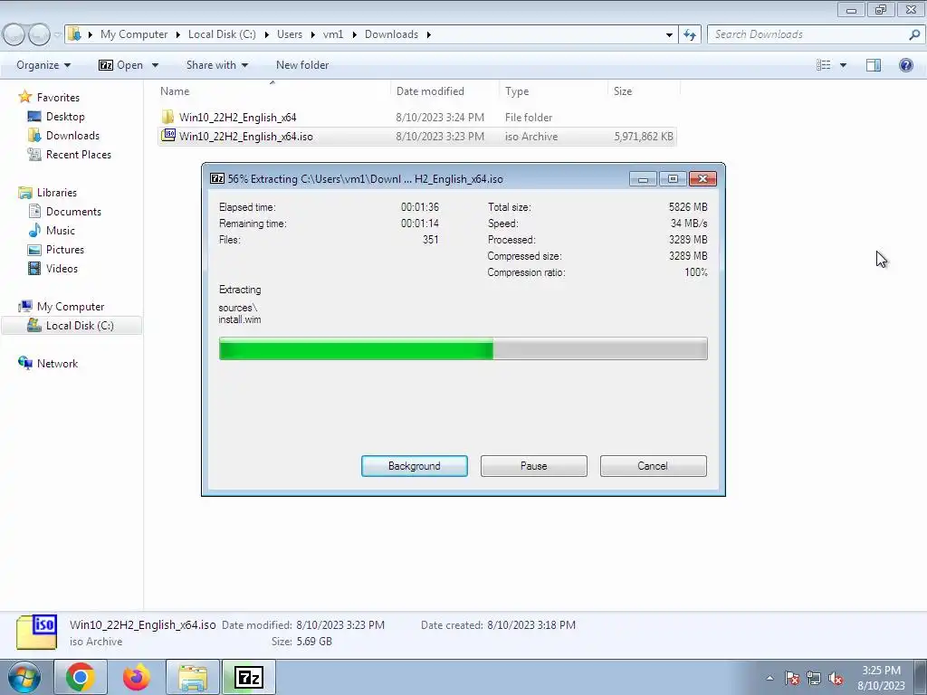Viewport: 927px width, 695px height.
Task: Expand arrow after Downloads breadcrumb
Action: coord(428,34)
